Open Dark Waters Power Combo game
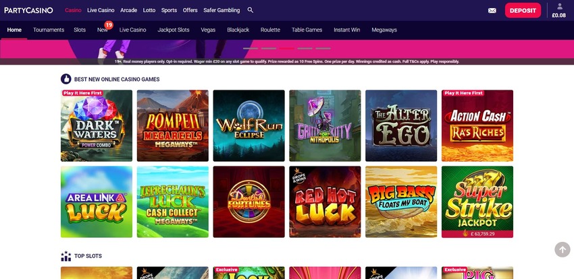The width and height of the screenshot is (574, 279). pos(97,125)
